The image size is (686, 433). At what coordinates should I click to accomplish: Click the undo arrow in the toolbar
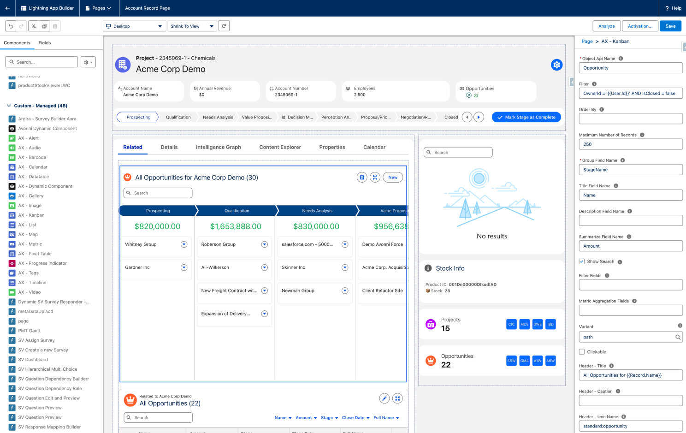click(11, 26)
